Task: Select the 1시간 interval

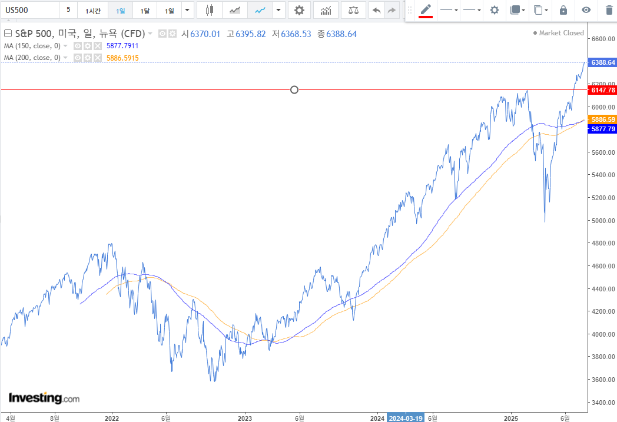Action: (x=93, y=11)
